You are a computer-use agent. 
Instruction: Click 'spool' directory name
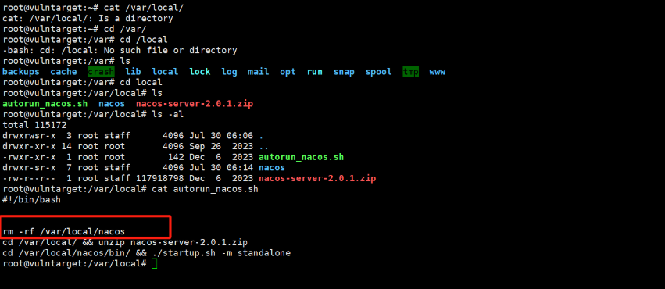(x=379, y=72)
